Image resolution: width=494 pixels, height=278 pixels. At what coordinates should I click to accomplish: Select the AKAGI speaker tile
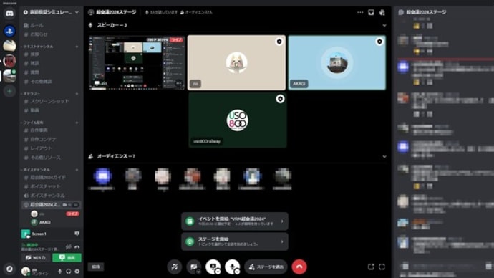336,63
